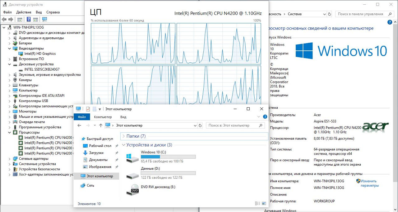
Task: Go up one folder with up arrow
Action: 100,125
